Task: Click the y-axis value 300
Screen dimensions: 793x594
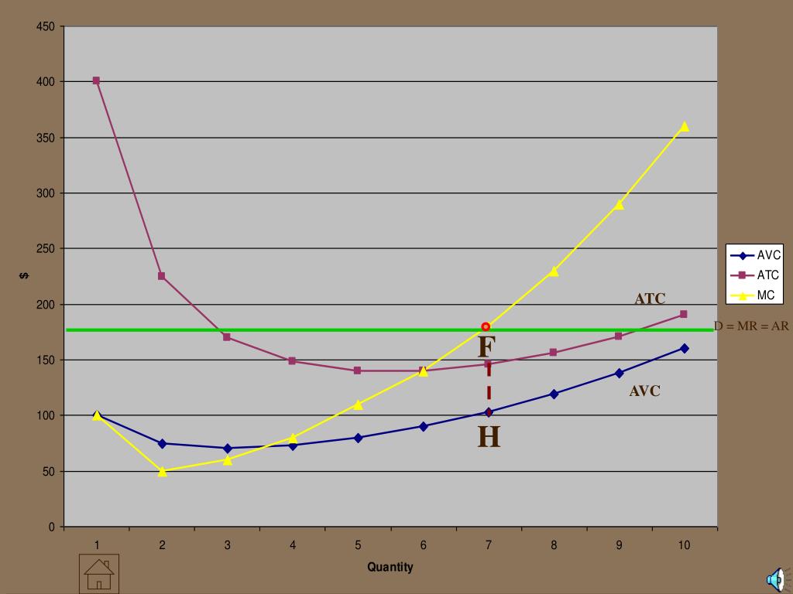Action: [x=46, y=193]
